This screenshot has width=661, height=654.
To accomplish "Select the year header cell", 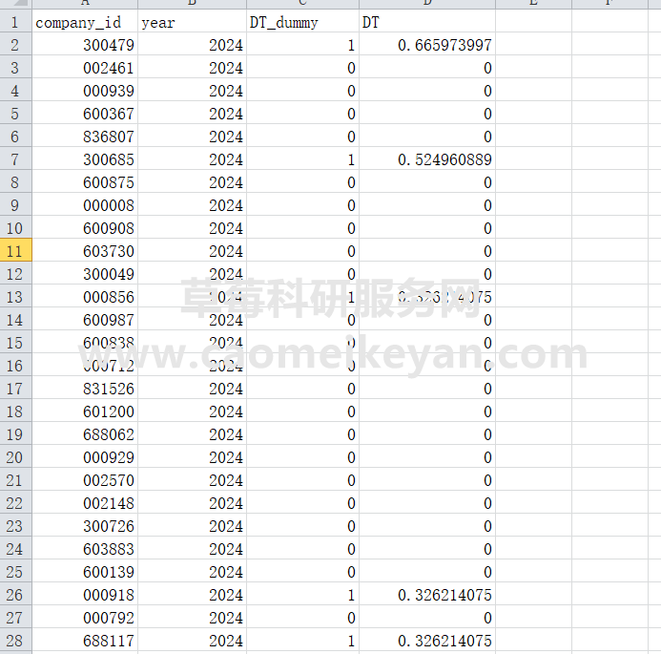I will [192, 22].
